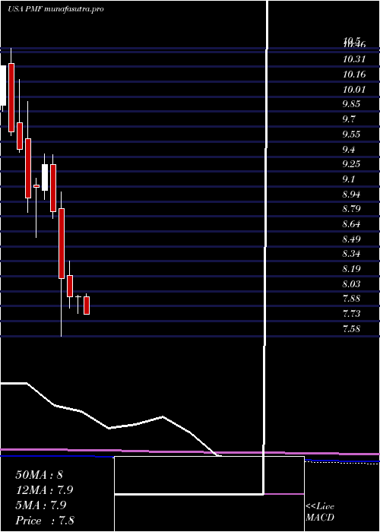Click the last red candlestick near 7.88
Screen dimensions: 380x532
click(x=87, y=306)
